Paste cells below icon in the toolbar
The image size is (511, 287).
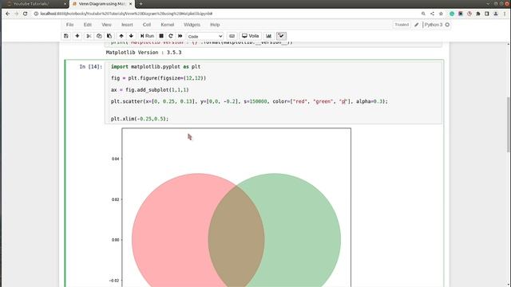pyautogui.click(x=109, y=36)
